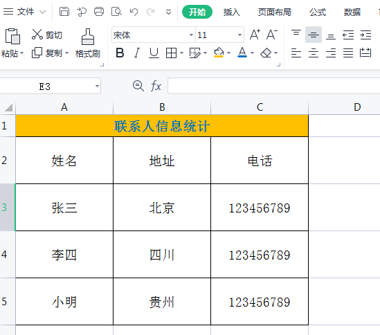Expand the font color dropdown arrow
The image size is (380, 335).
click(252, 53)
